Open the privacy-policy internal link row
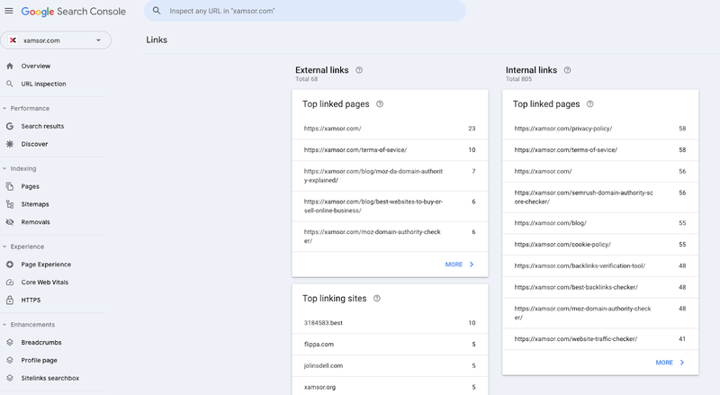Image resolution: width=720 pixels, height=395 pixels. pos(599,129)
